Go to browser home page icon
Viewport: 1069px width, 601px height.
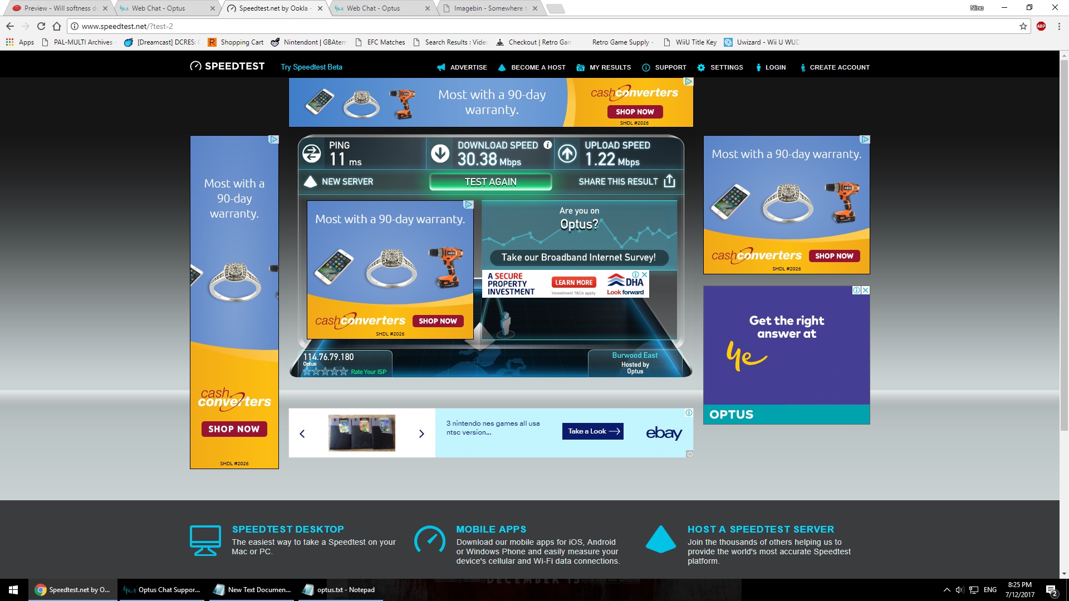coord(57,26)
